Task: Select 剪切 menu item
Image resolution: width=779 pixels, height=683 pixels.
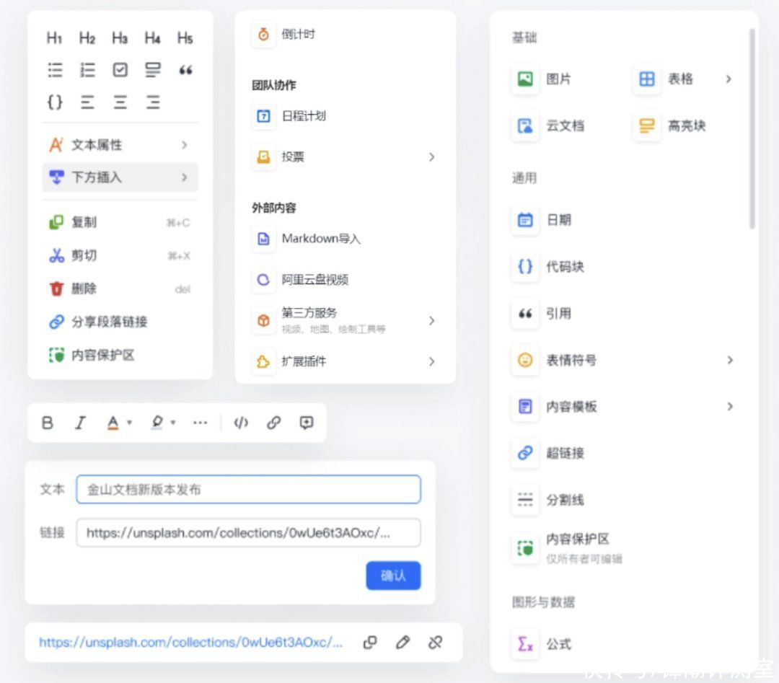Action: point(120,255)
